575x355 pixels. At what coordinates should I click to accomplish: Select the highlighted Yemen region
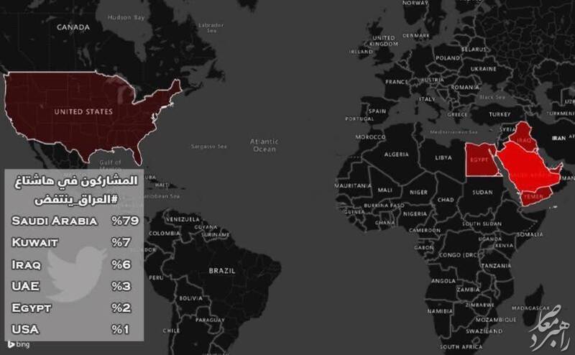[x=534, y=196]
